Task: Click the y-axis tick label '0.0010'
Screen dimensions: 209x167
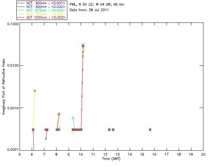Action: coord(13,108)
